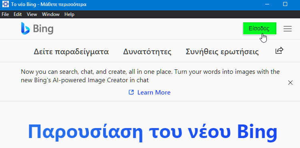Follow the Learn More link

[x=154, y=92]
